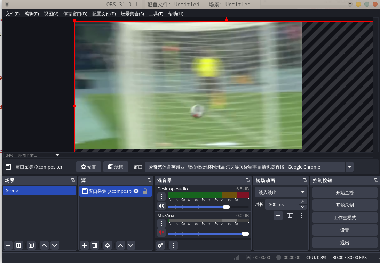Open scene filters icon in Scenes panel
The image size is (380, 263).
pyautogui.click(x=31, y=245)
